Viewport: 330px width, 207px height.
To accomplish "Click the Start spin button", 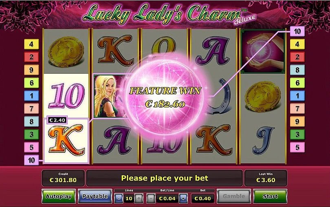I will coord(270,196).
